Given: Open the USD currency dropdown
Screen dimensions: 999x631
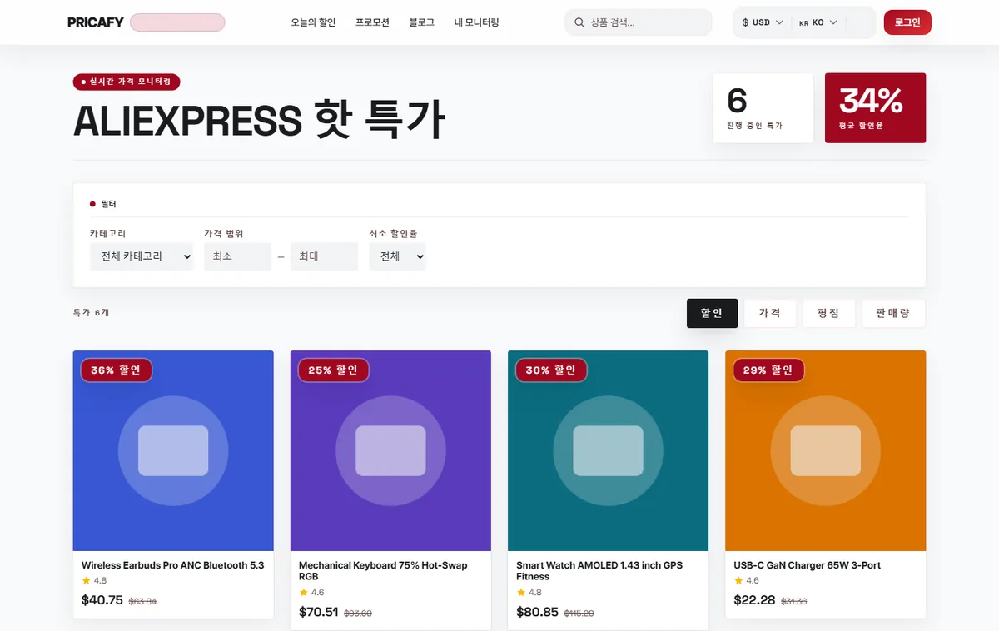Looking at the screenshot, I should [x=762, y=22].
